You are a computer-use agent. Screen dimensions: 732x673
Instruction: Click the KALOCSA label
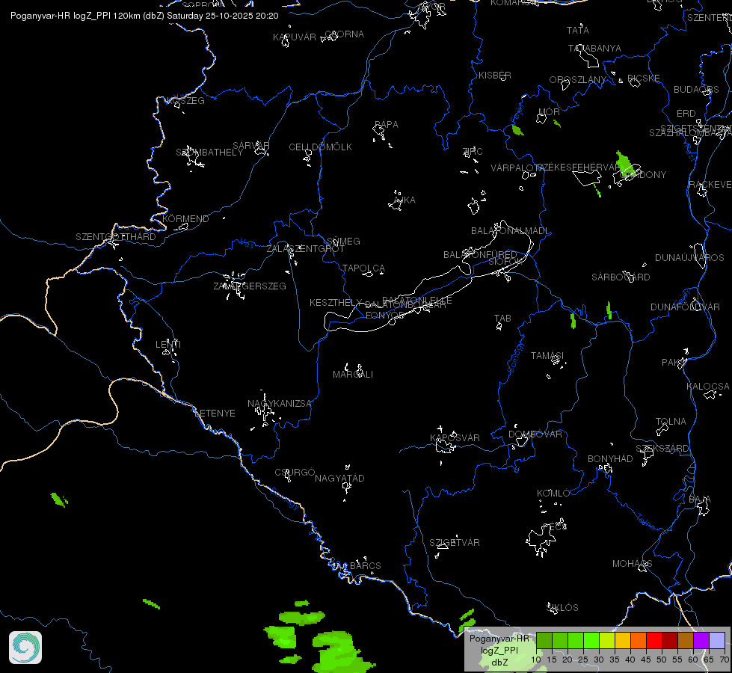click(x=708, y=387)
